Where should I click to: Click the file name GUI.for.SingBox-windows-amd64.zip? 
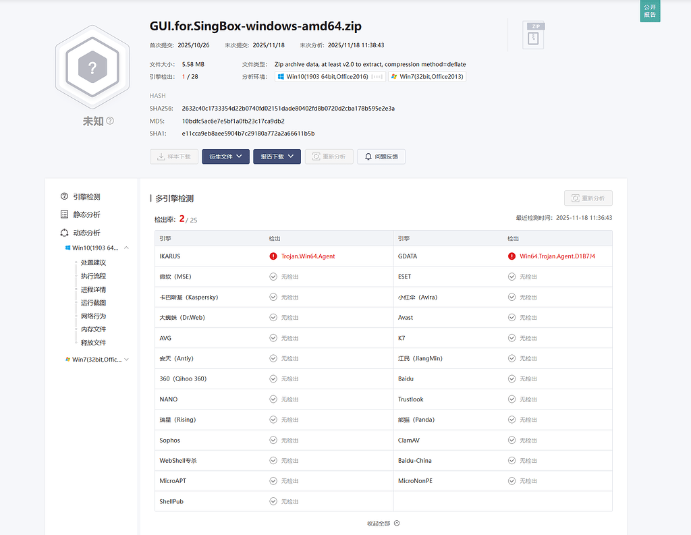[x=256, y=26]
